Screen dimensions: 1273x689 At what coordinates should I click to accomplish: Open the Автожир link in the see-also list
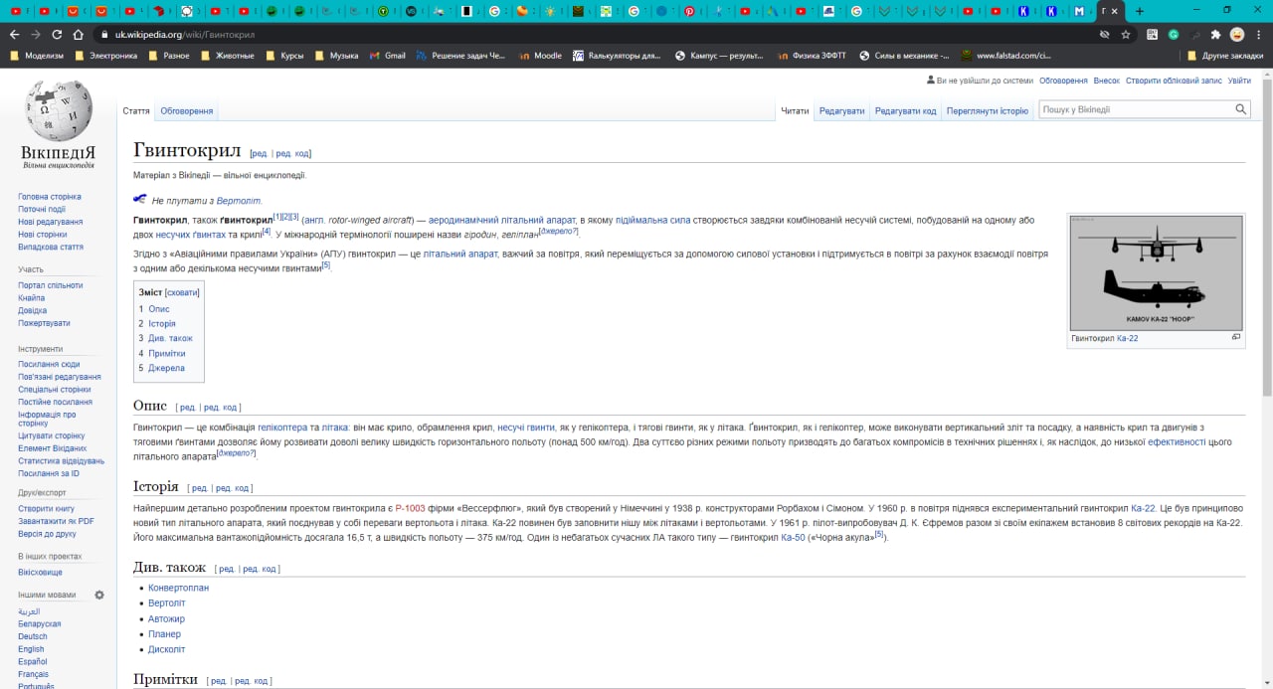(166, 618)
